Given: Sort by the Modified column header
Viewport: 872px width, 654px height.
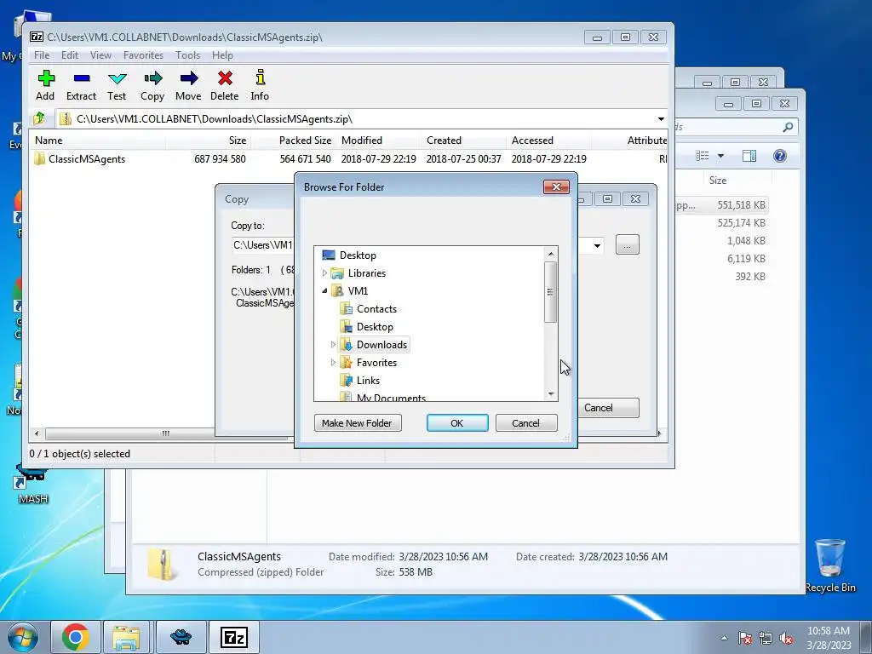Looking at the screenshot, I should [378, 141].
